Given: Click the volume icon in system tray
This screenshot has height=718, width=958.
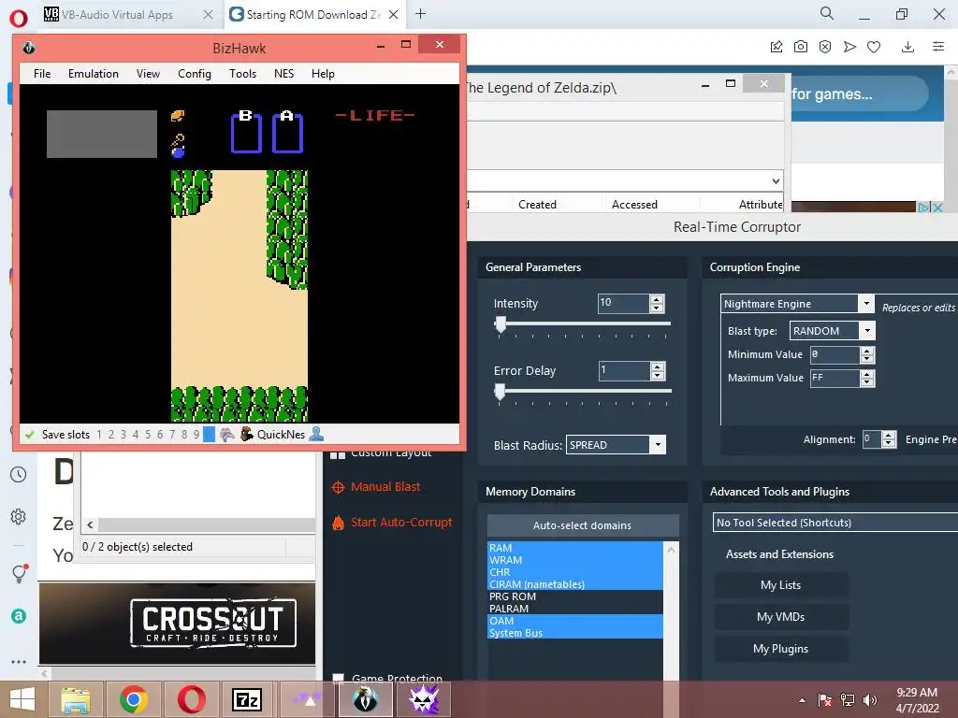Looking at the screenshot, I should coord(870,700).
